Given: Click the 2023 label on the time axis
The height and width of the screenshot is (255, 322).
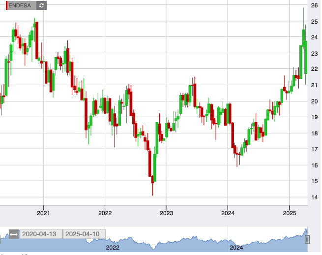Looking at the screenshot, I should click(x=166, y=213).
